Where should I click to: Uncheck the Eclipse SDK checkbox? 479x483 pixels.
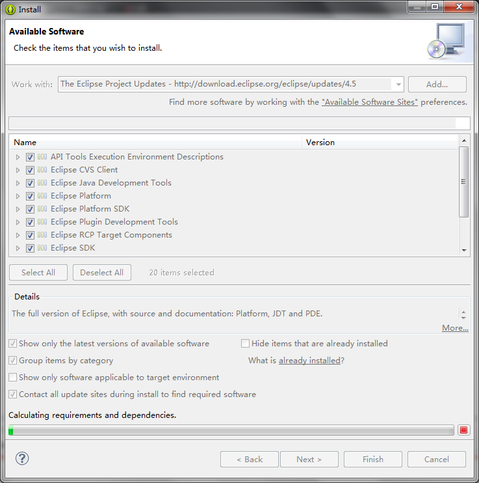(30, 248)
